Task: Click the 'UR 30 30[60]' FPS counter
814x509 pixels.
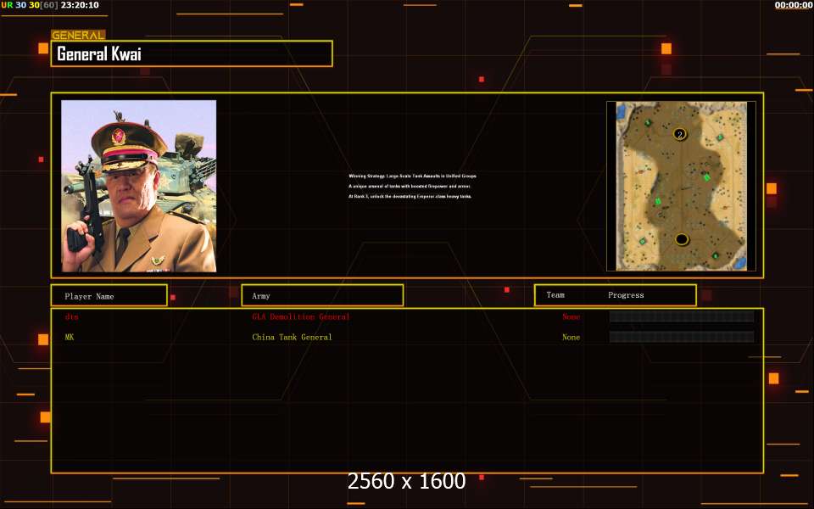Action: (30, 5)
